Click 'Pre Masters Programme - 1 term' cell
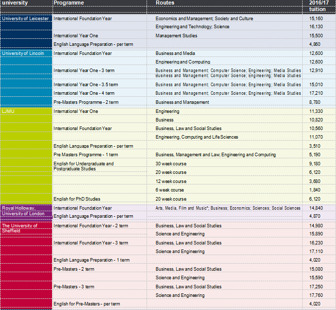 click(x=85, y=155)
